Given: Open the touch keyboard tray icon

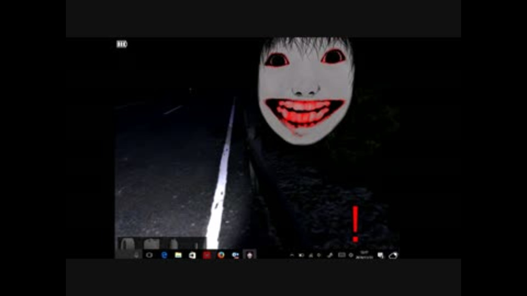Looking at the screenshot, I should click(x=341, y=255).
